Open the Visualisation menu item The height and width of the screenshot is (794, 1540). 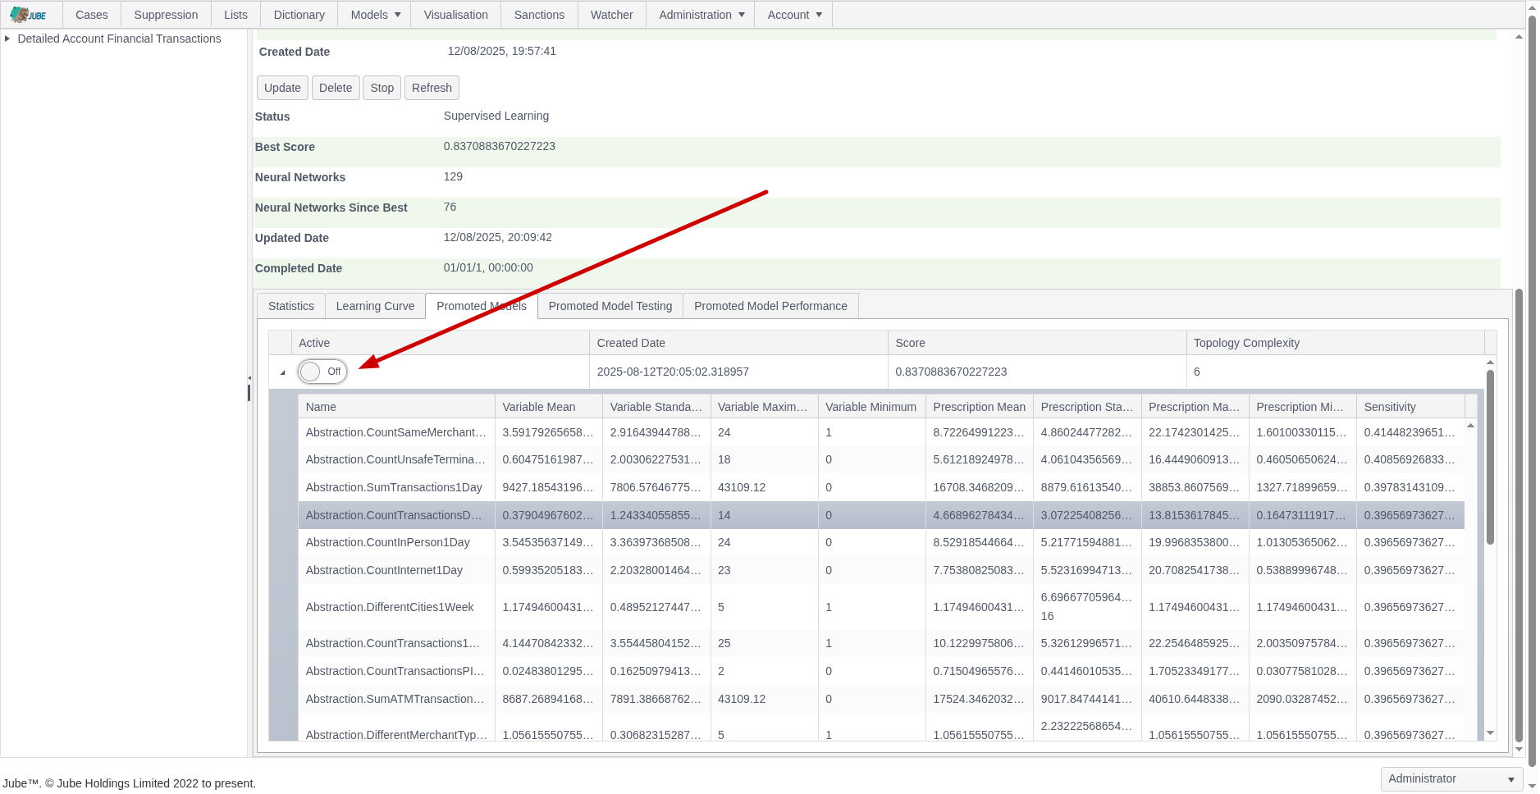click(x=456, y=15)
